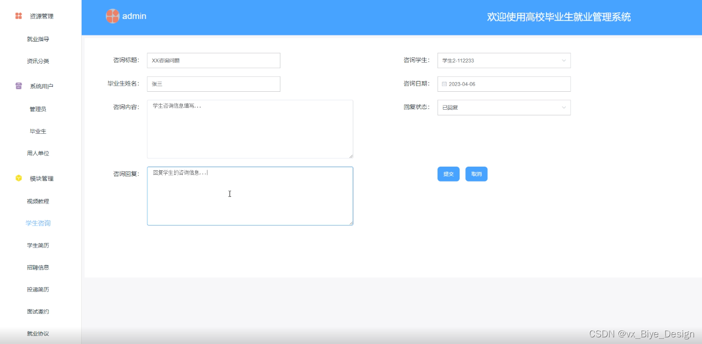The image size is (702, 344).
Task: Collapse the 系统用户 menu group
Action: pyautogui.click(x=41, y=86)
